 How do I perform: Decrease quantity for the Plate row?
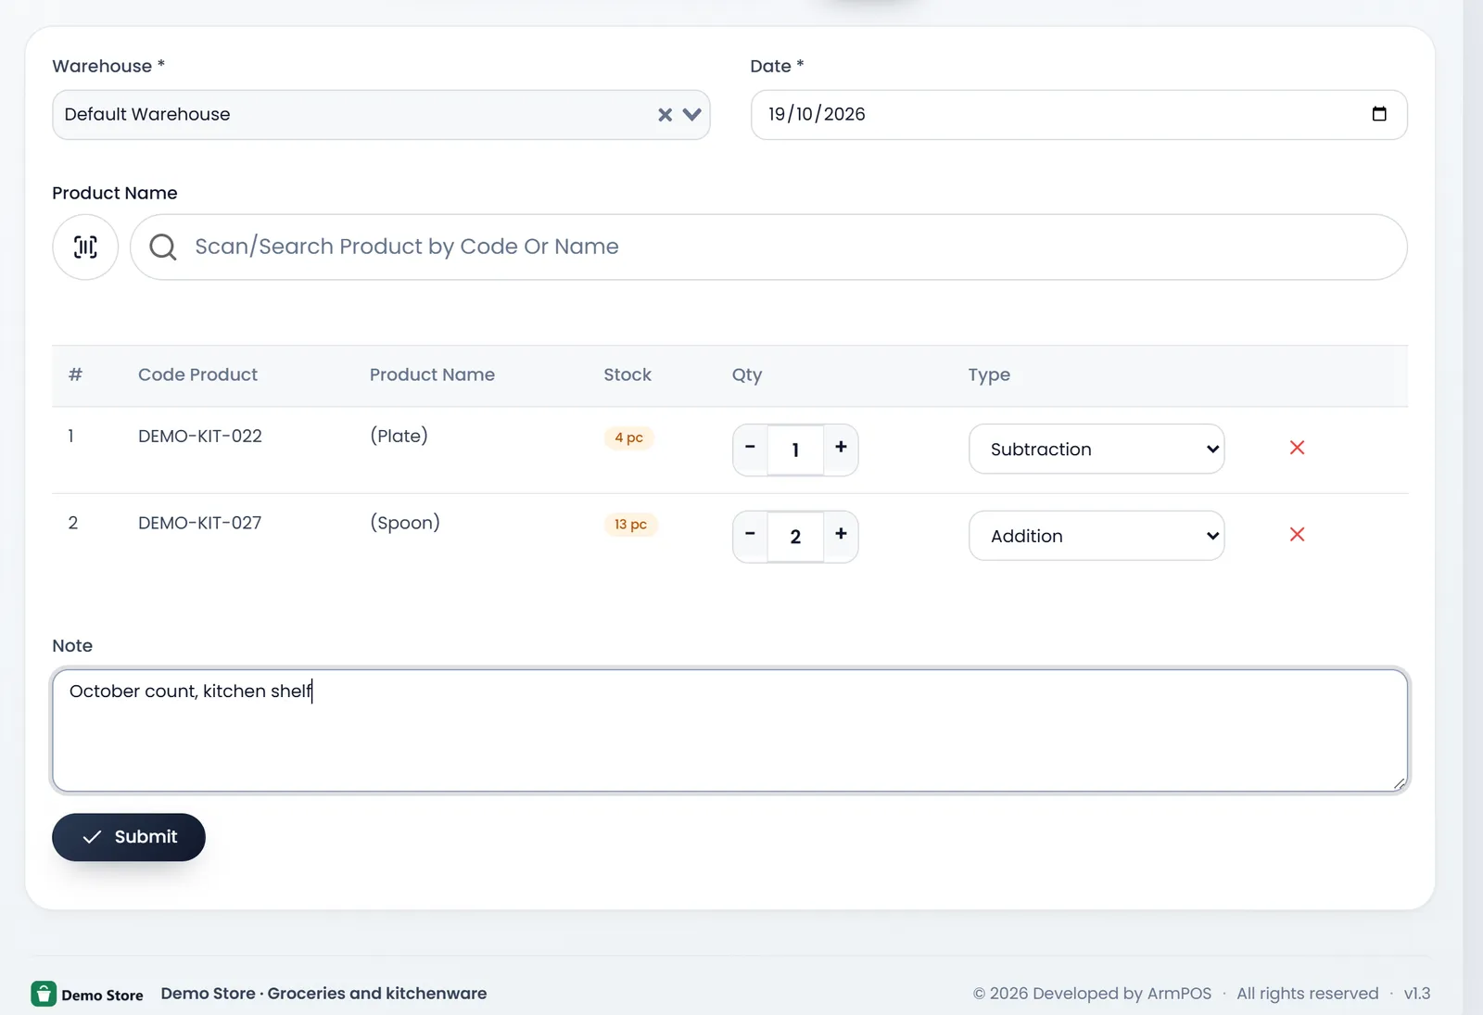tap(750, 450)
